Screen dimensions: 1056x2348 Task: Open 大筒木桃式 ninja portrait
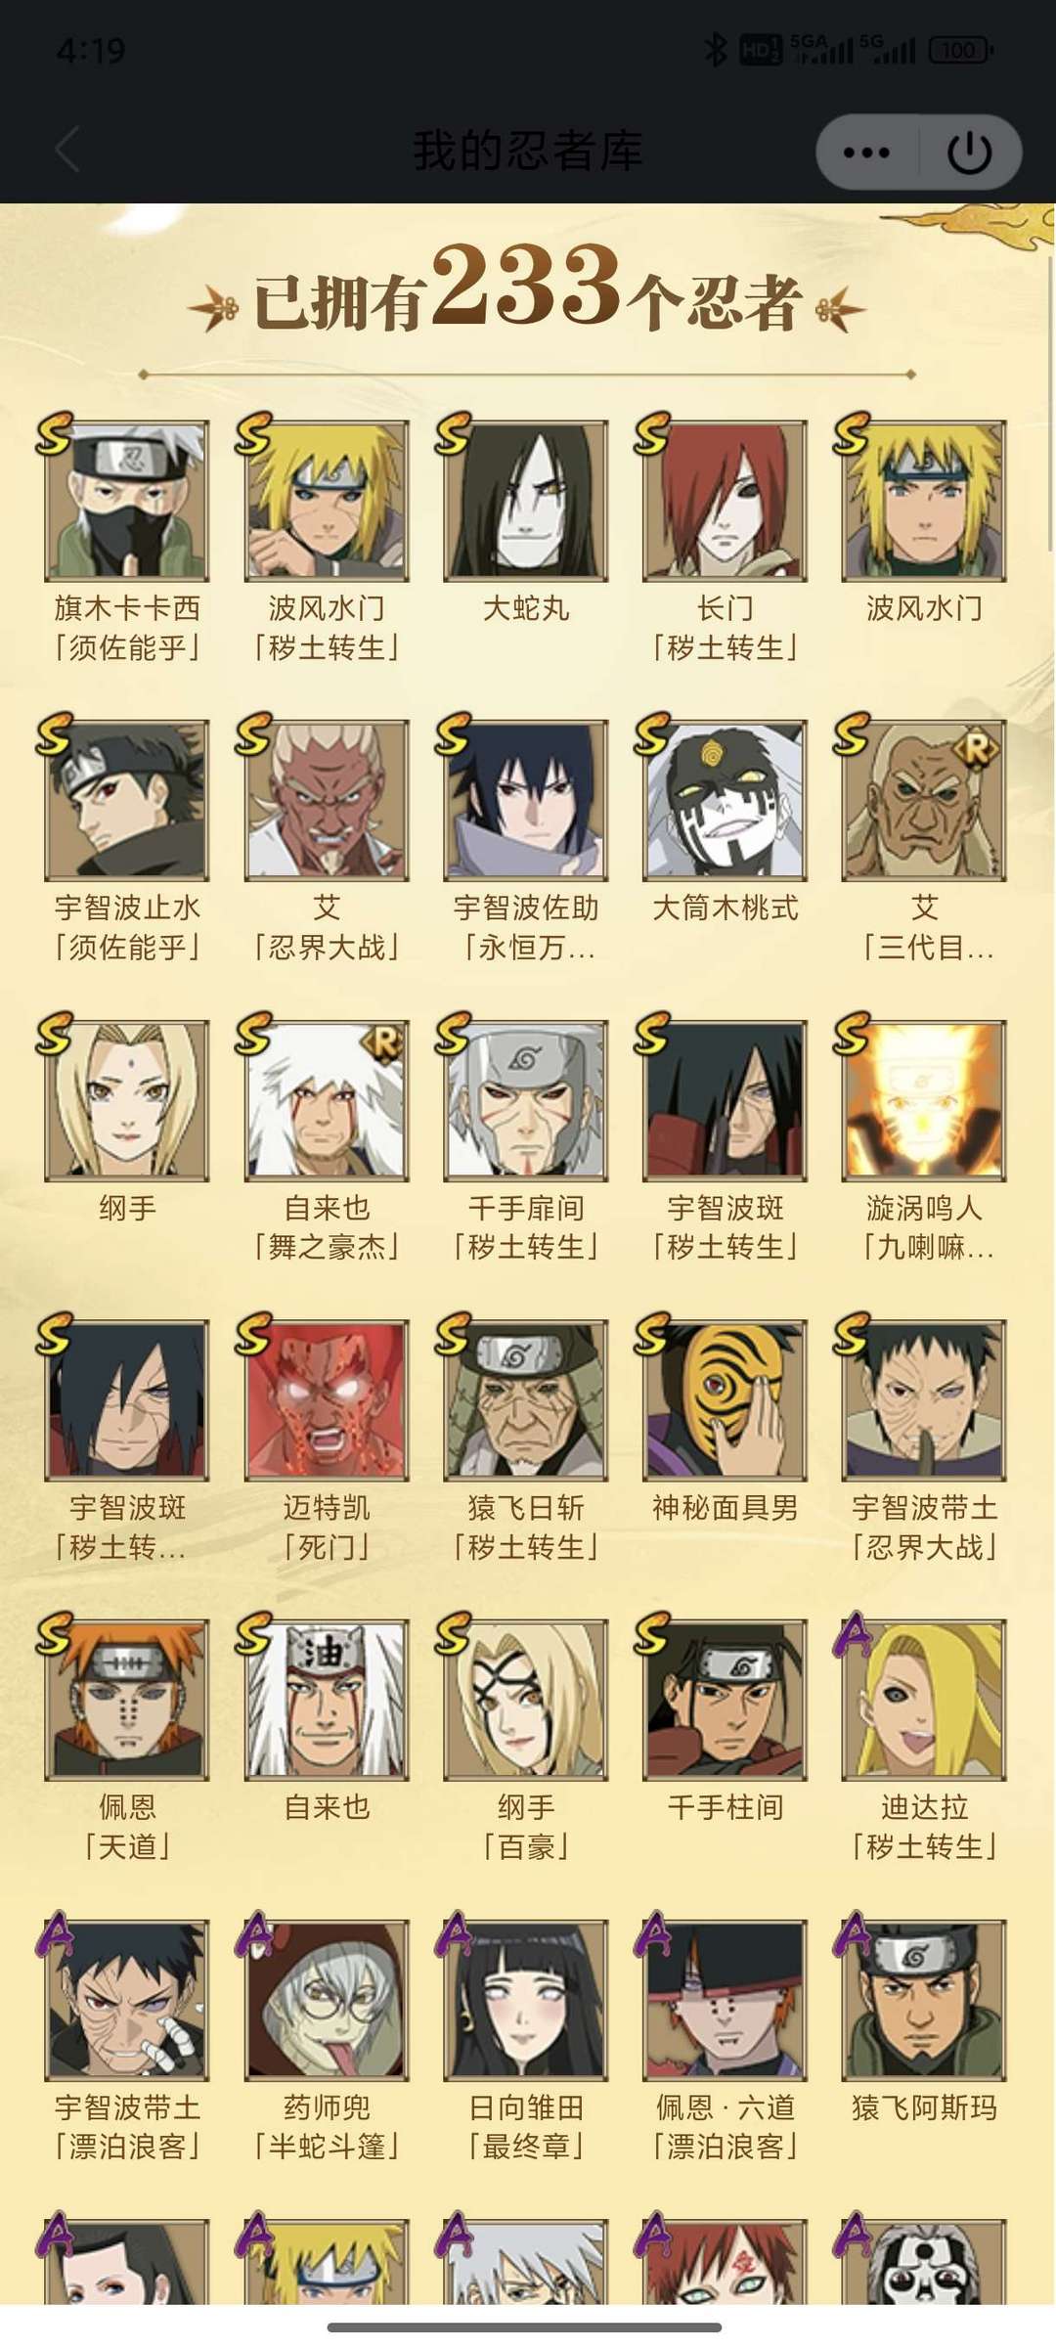(726, 801)
